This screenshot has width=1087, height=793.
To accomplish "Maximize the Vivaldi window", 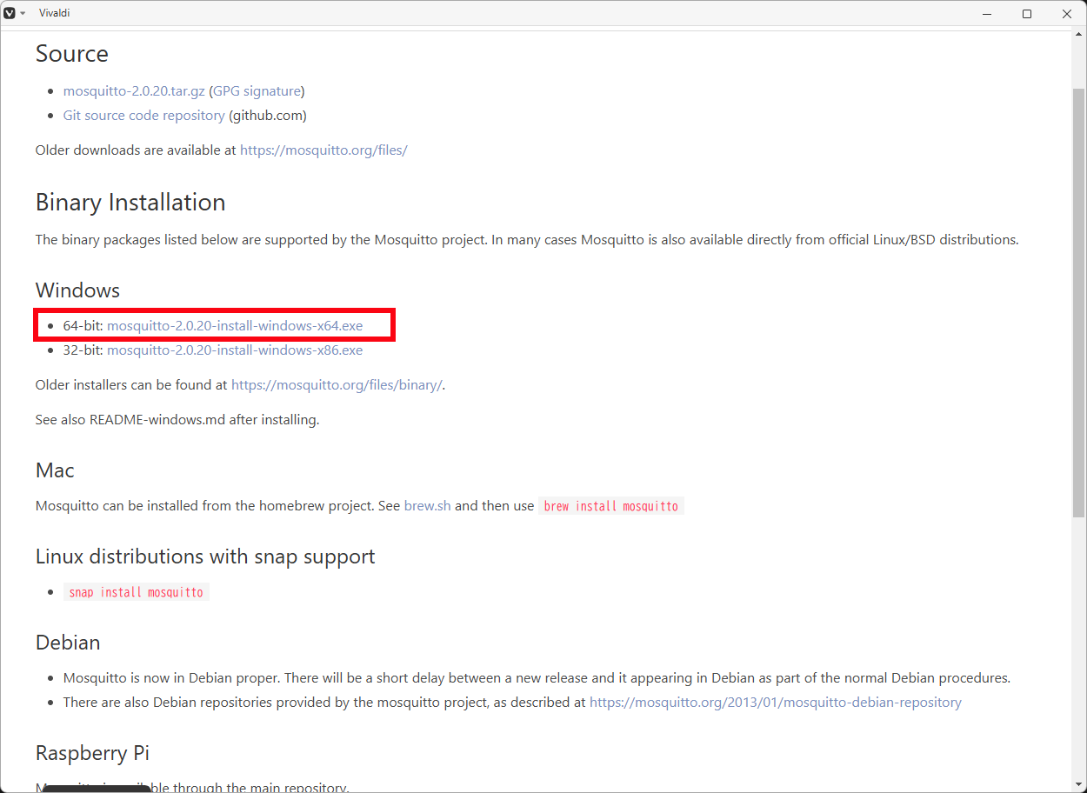I will [1027, 14].
